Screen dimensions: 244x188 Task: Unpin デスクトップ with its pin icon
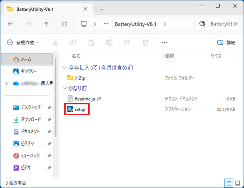tap(49, 108)
